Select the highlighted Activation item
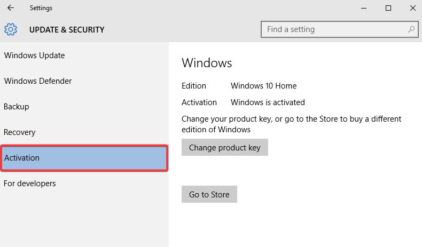The height and width of the screenshot is (247, 422). (x=84, y=158)
